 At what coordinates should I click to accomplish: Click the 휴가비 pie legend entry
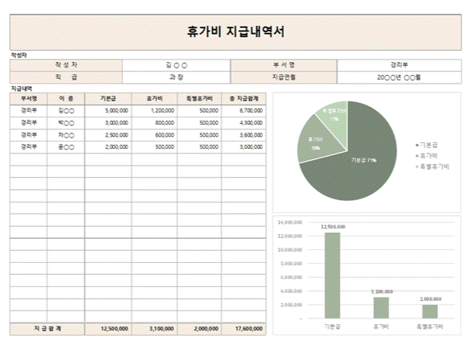point(427,156)
